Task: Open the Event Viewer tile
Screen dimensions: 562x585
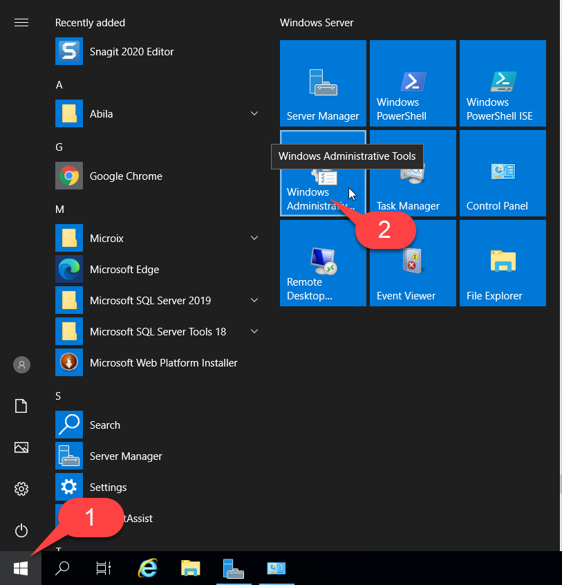Action: pyautogui.click(x=413, y=263)
